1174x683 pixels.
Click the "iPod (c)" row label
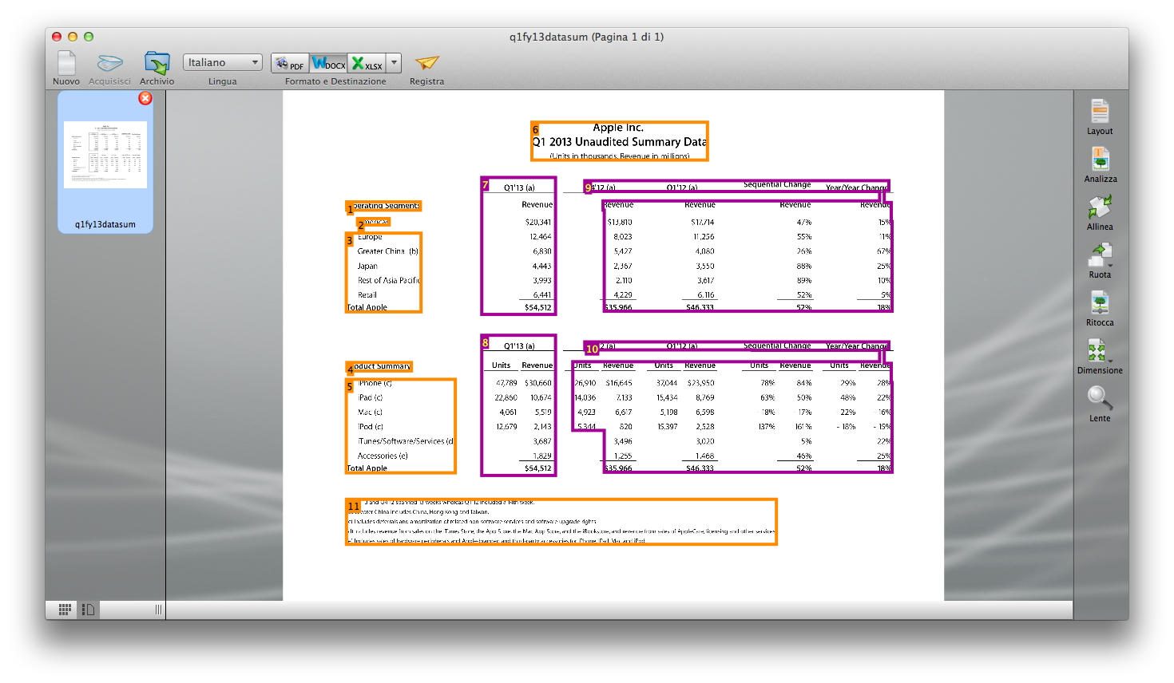[x=371, y=427]
